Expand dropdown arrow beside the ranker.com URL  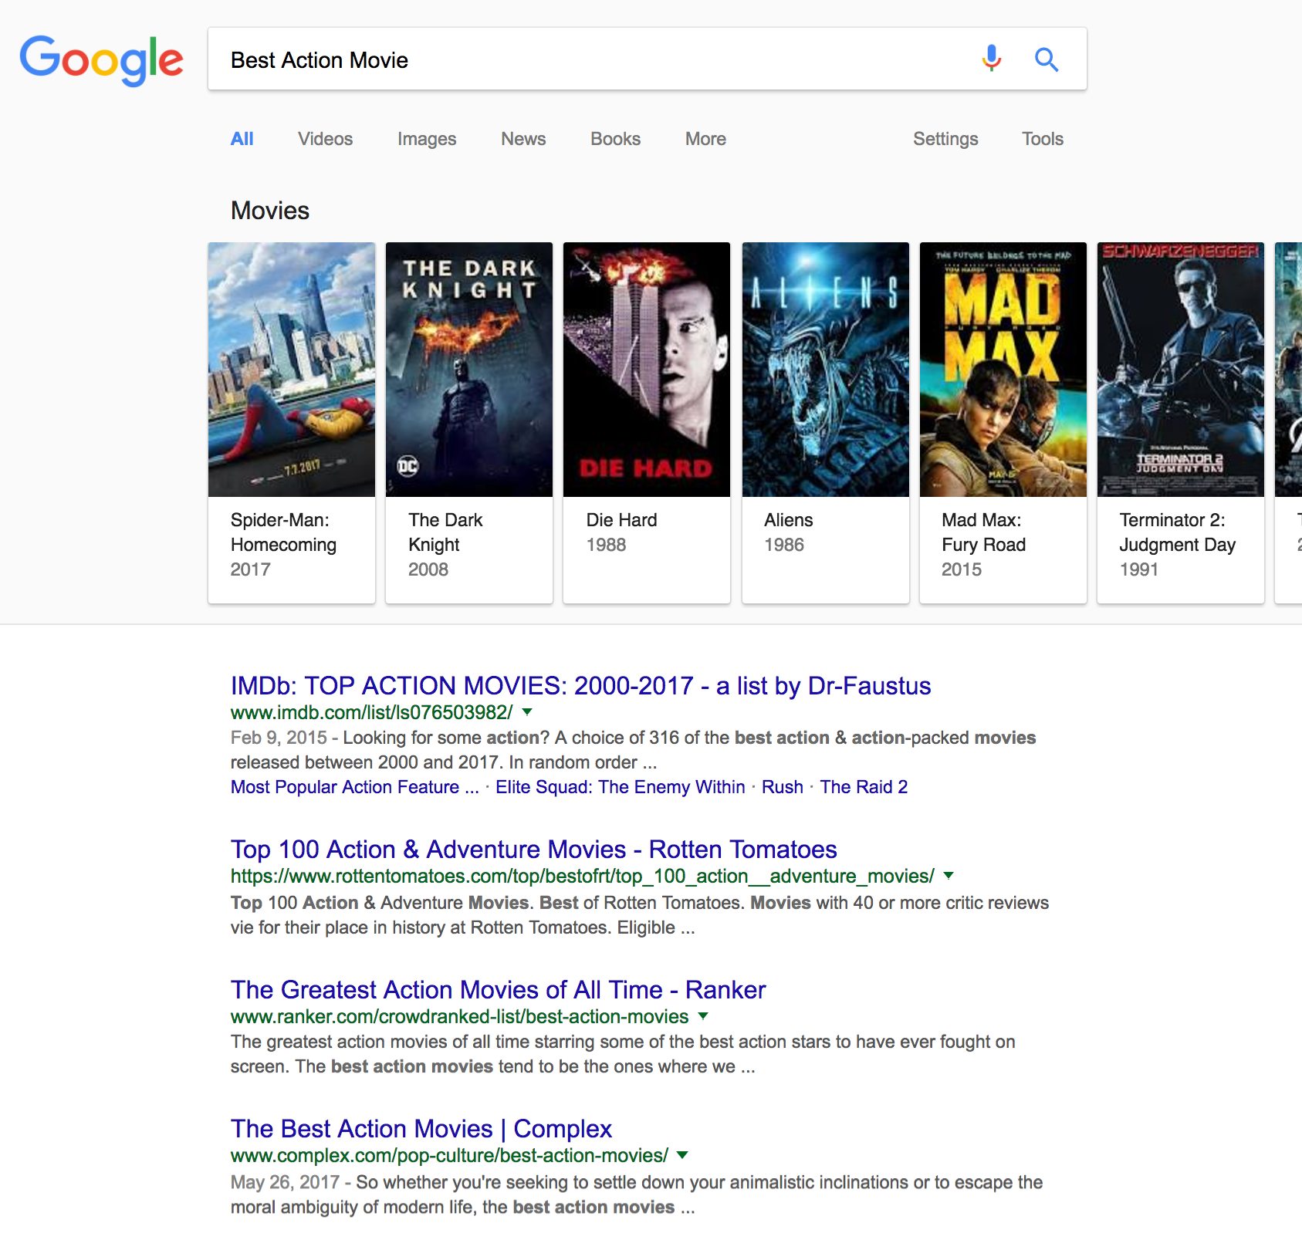[x=703, y=1016]
